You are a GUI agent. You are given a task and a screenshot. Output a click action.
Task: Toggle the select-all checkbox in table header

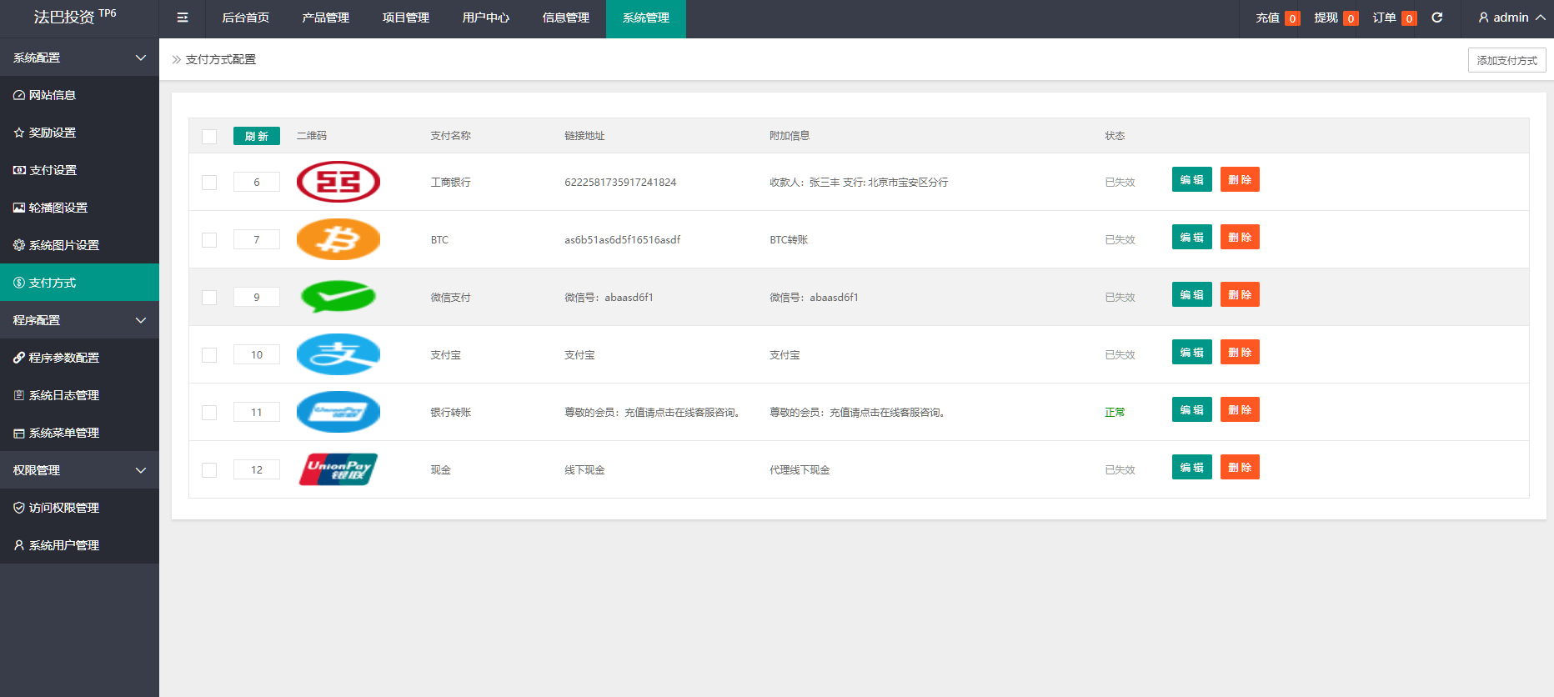coord(209,137)
